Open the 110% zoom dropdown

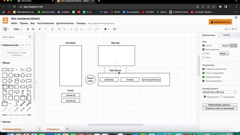[x=18, y=29]
